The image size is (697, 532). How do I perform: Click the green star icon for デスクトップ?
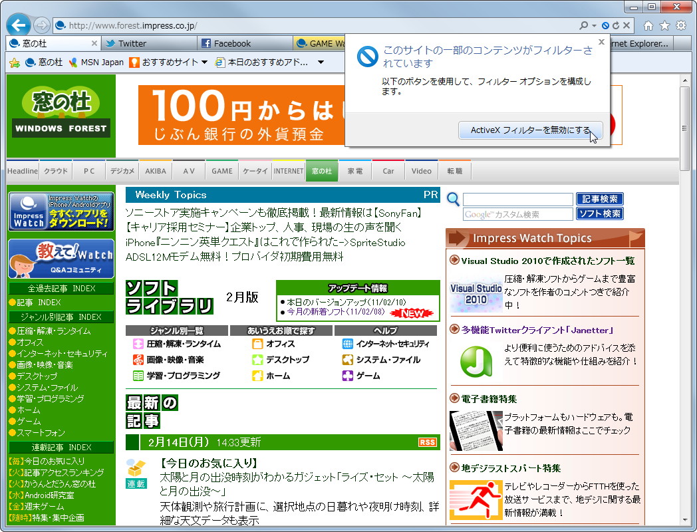click(x=258, y=360)
